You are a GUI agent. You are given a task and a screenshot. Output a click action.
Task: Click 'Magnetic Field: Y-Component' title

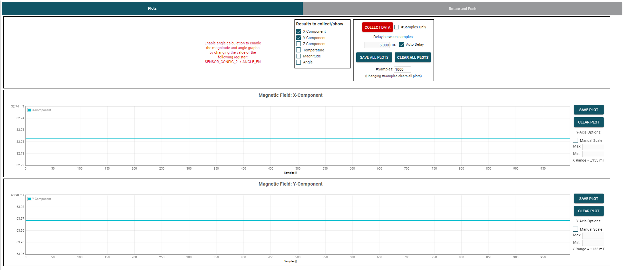point(290,184)
